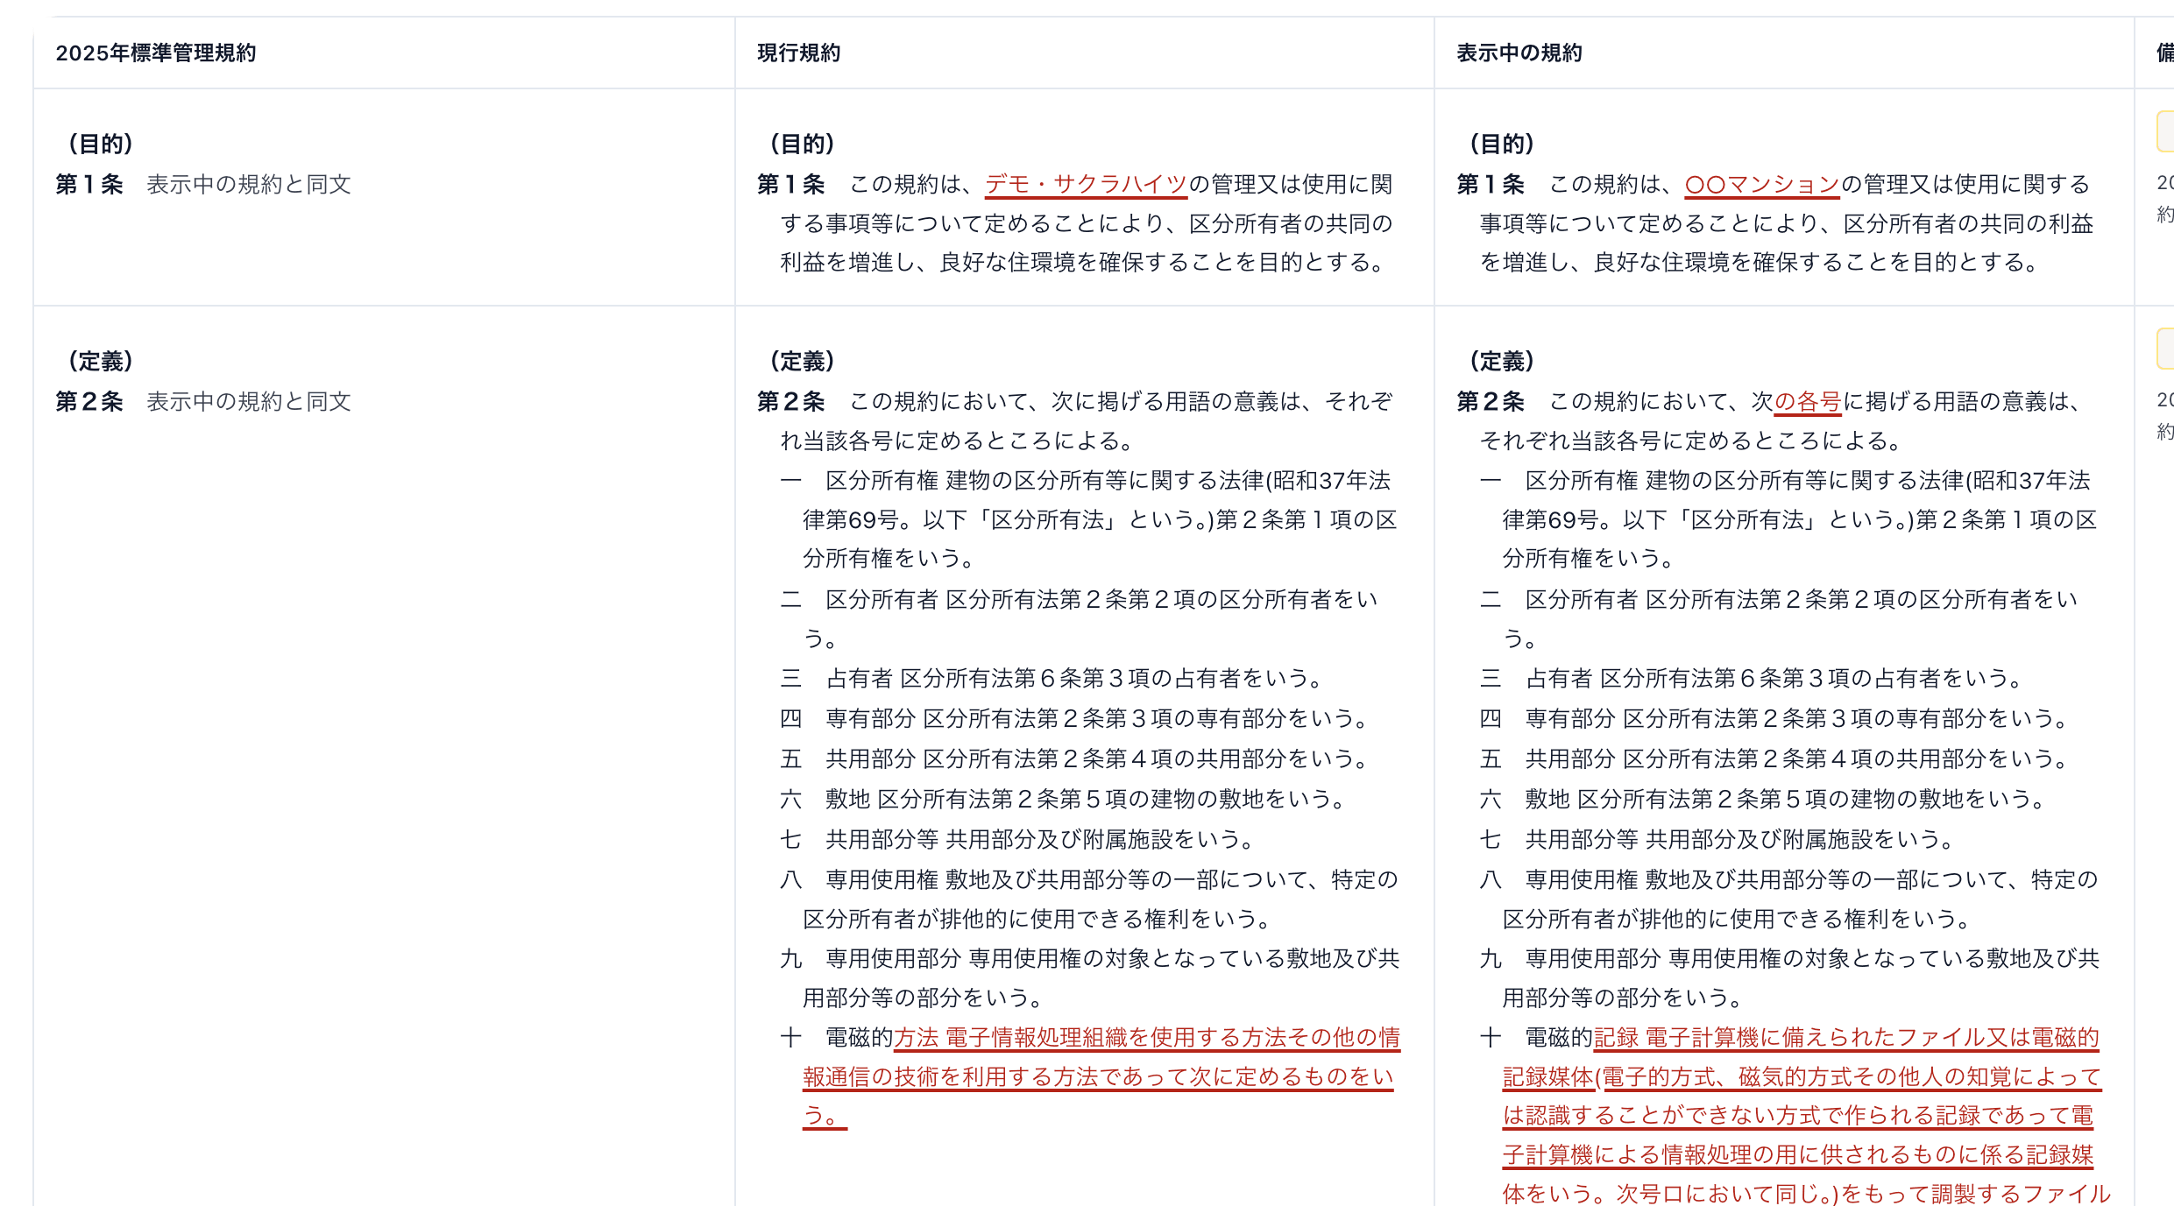This screenshot has width=2174, height=1206.
Task: Select item 一 区分所有権 in 現行規約 column
Action: click(1088, 520)
